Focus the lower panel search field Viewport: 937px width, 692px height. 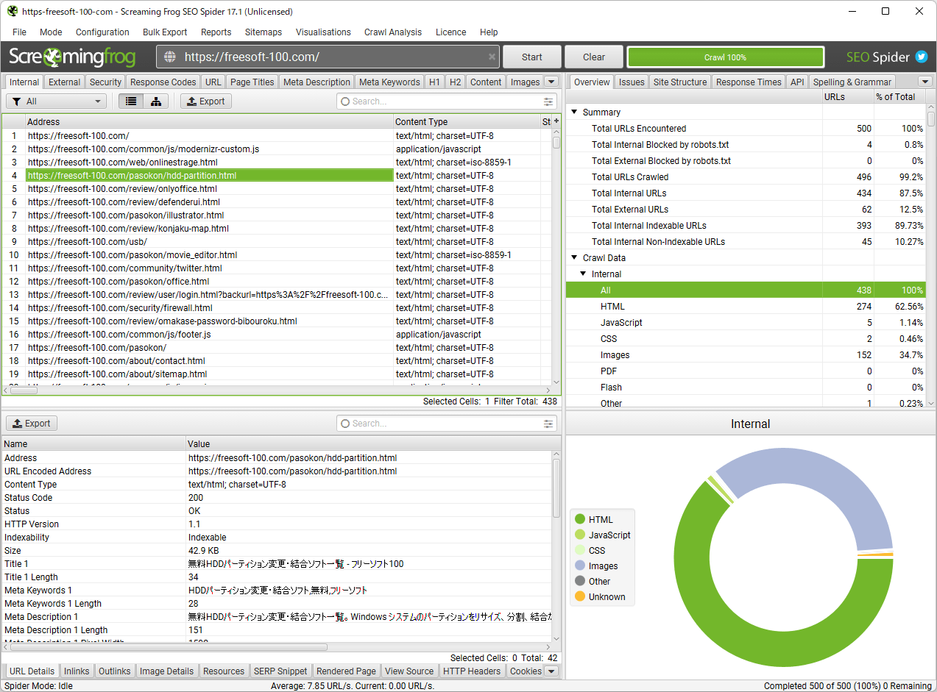pyautogui.click(x=448, y=424)
